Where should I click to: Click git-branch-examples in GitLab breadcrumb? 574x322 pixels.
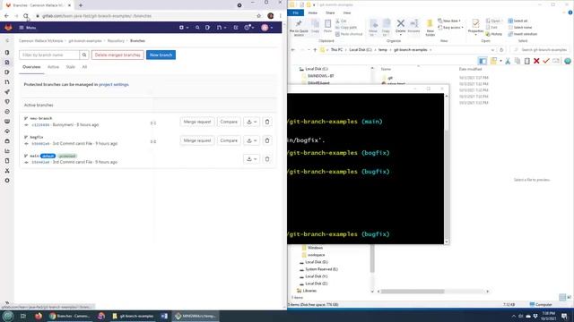85,41
